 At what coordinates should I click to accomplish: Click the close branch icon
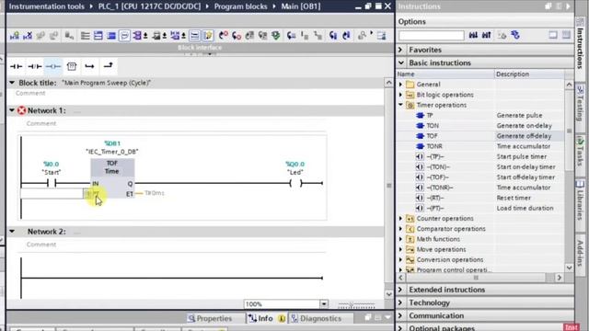pyautogui.click(x=109, y=65)
